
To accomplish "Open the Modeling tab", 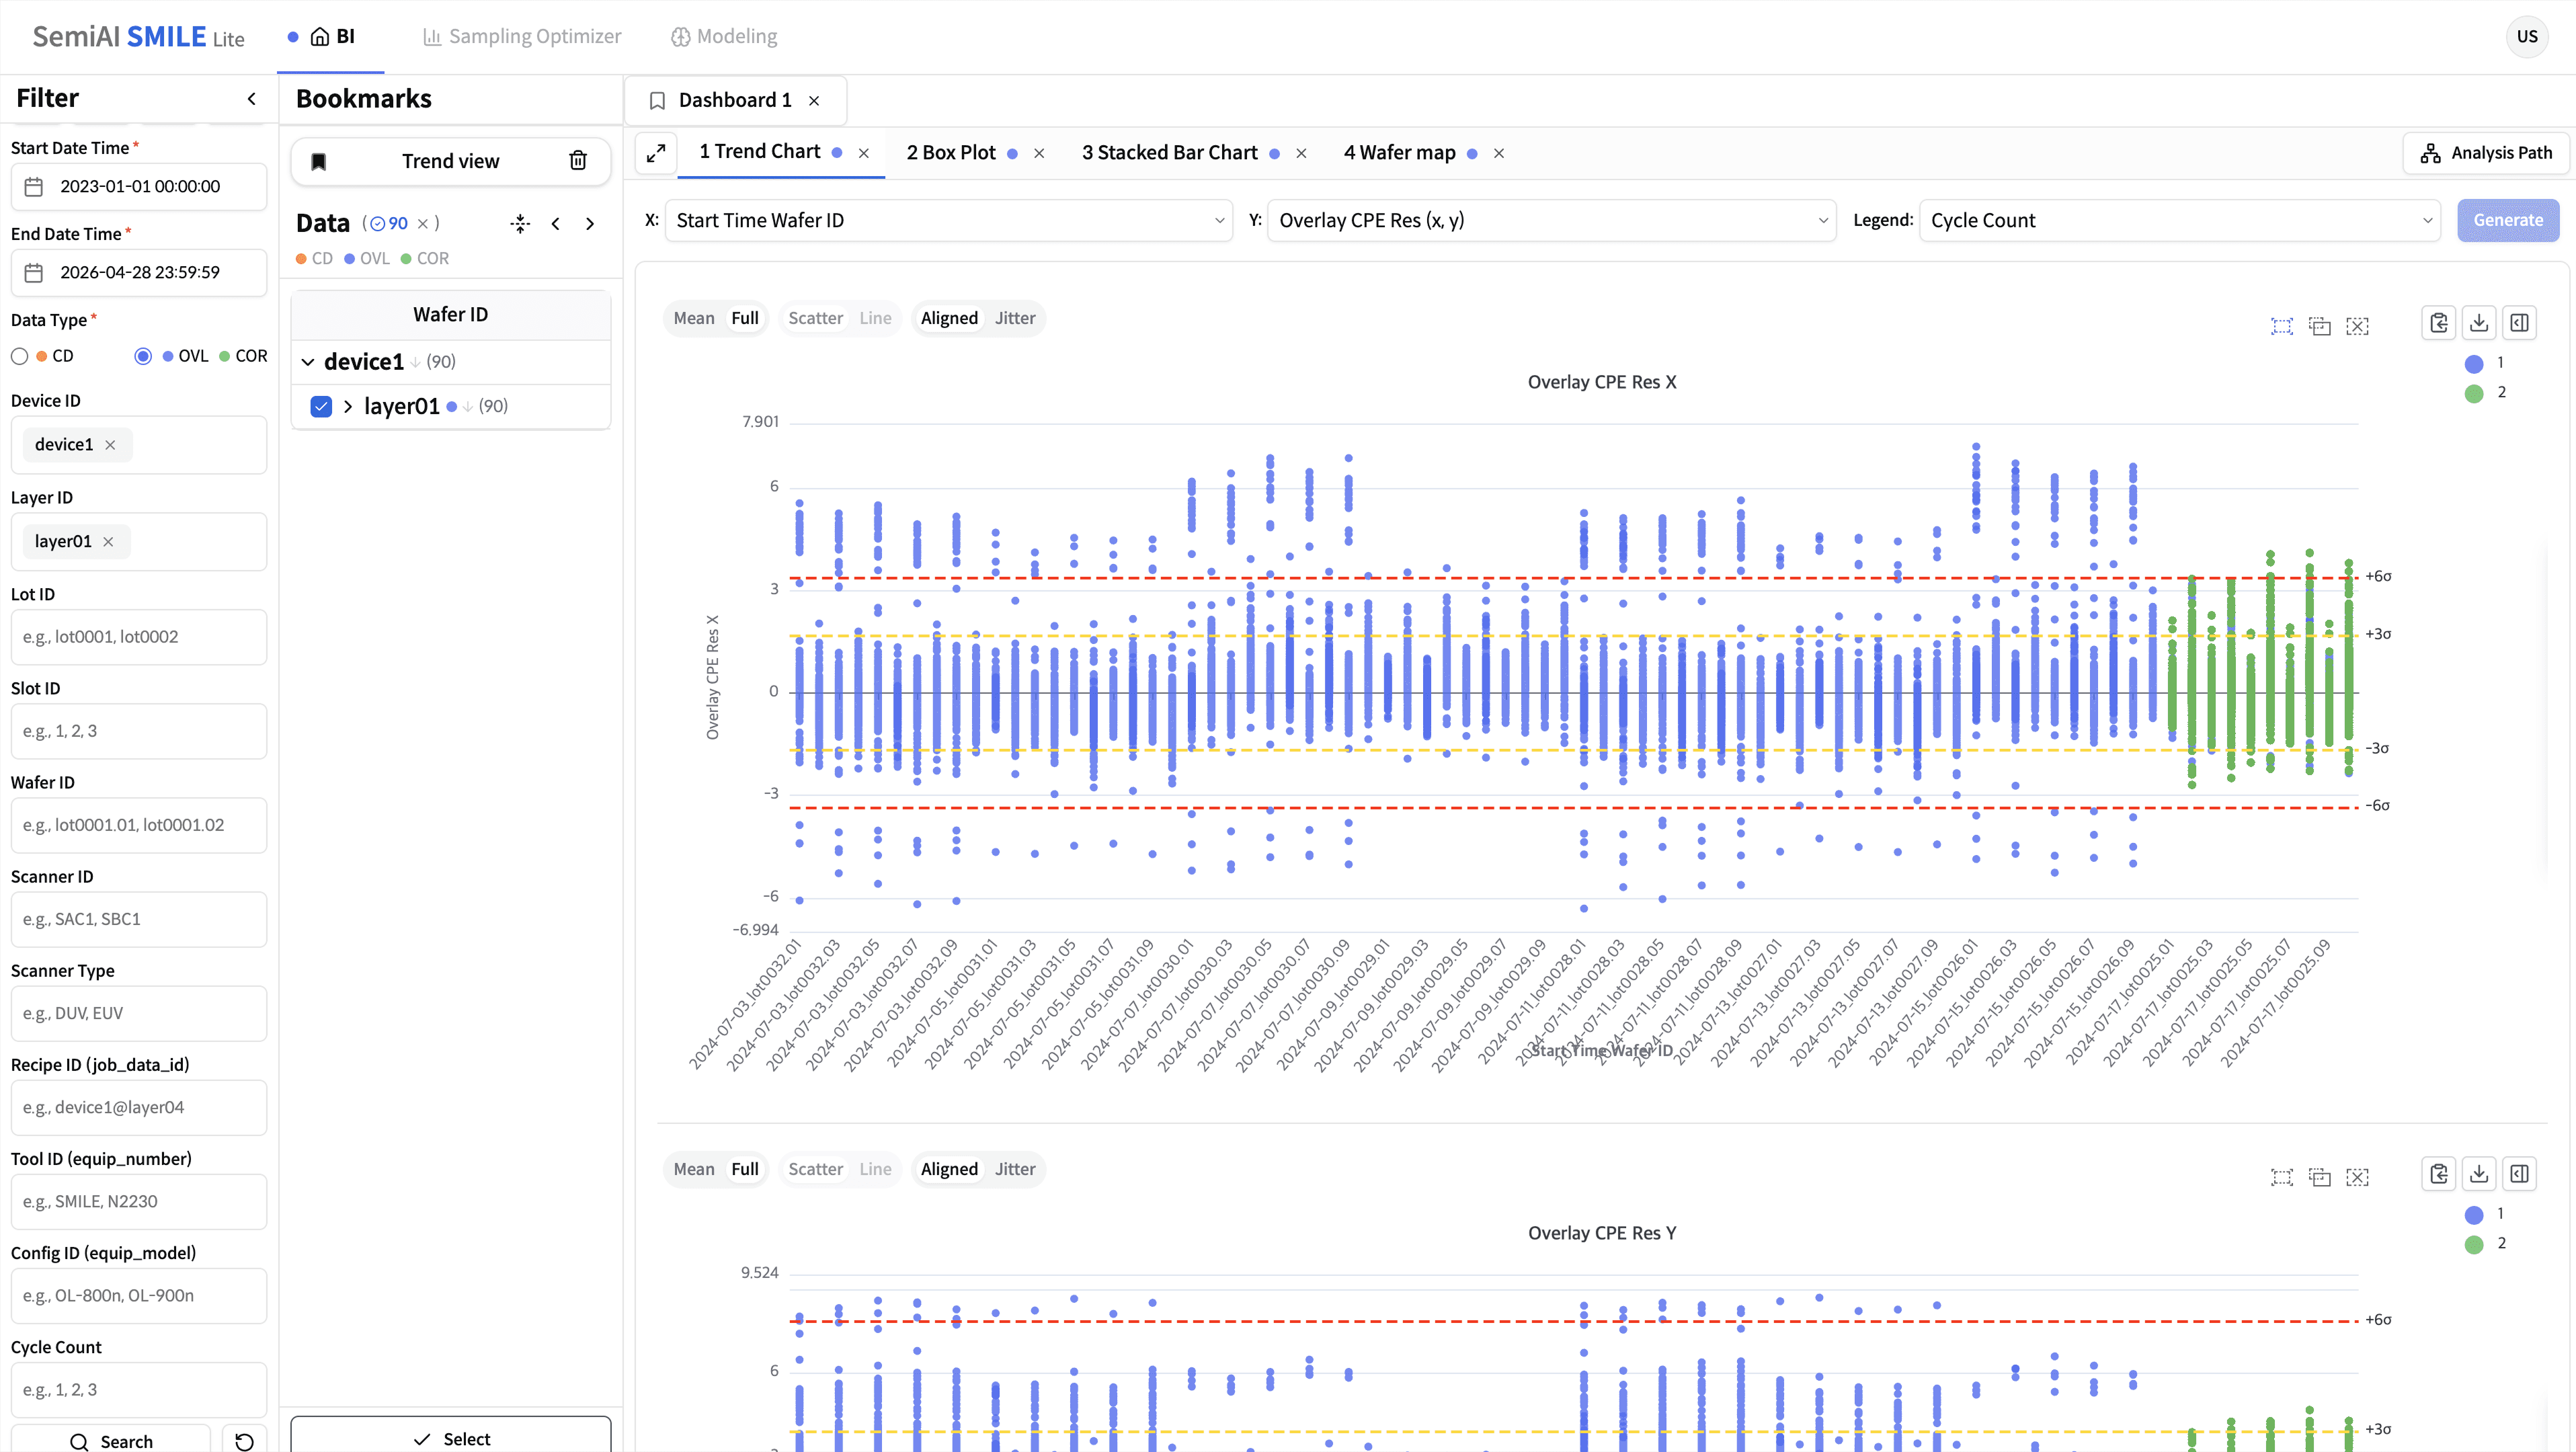I will [724, 37].
